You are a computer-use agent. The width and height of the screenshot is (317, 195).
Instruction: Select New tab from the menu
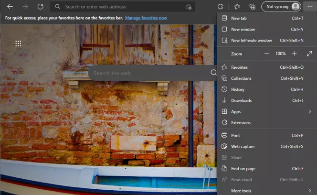click(267, 18)
